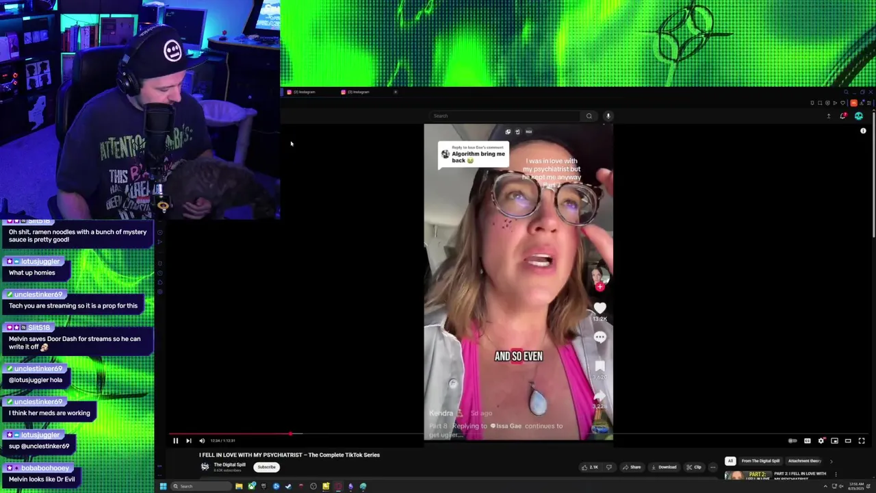Open the YouTube create upload icon
The image size is (876, 493).
click(829, 116)
